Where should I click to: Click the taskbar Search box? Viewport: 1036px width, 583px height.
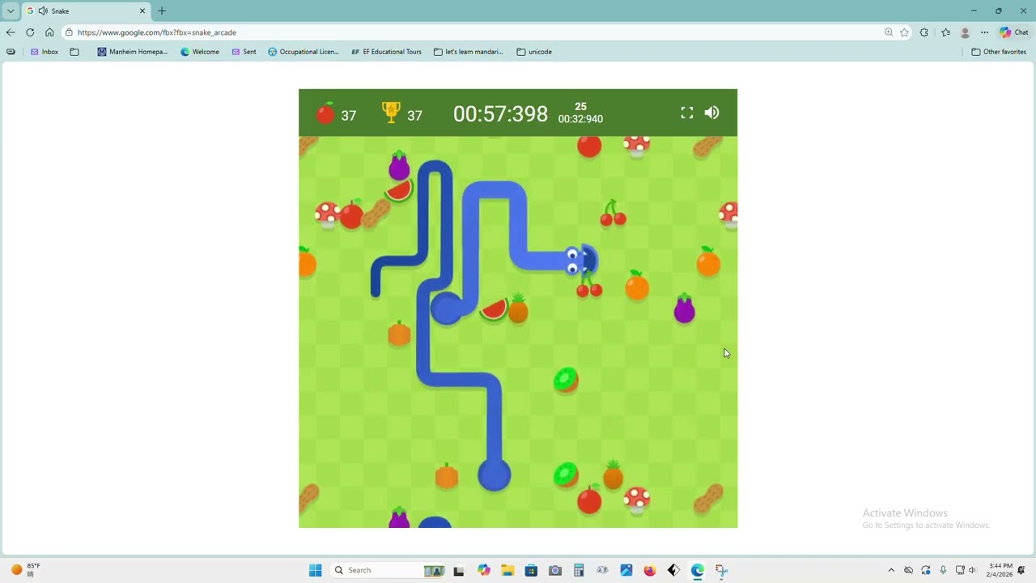pyautogui.click(x=387, y=570)
